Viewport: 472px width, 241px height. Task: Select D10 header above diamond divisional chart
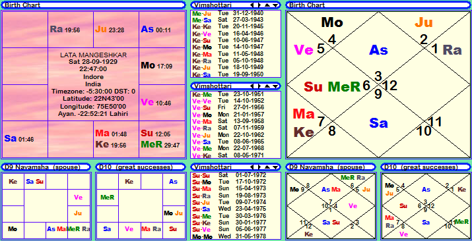pyautogui.click(x=426, y=167)
